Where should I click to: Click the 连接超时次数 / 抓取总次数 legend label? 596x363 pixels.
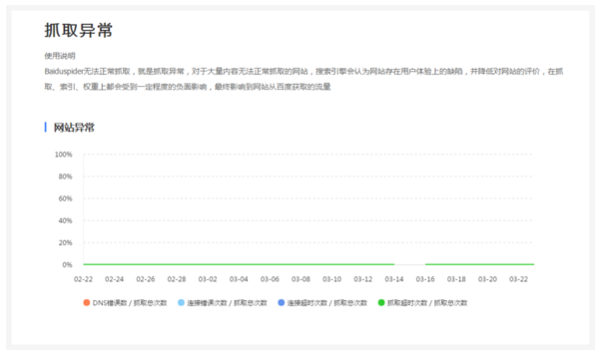click(326, 302)
